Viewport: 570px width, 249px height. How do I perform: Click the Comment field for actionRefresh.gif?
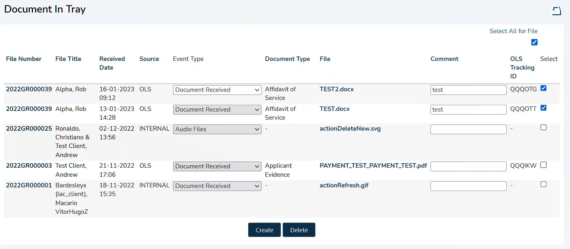point(468,186)
